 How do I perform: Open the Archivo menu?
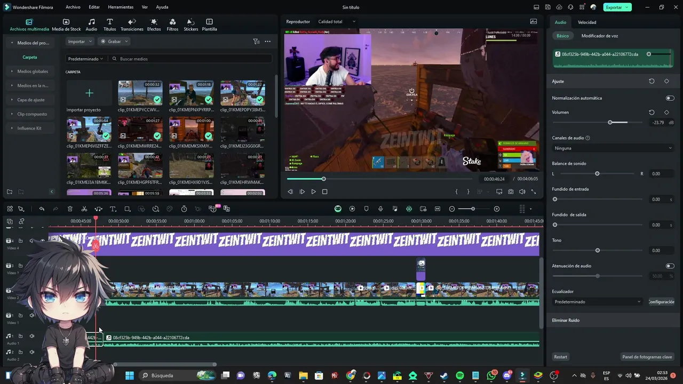[73, 7]
